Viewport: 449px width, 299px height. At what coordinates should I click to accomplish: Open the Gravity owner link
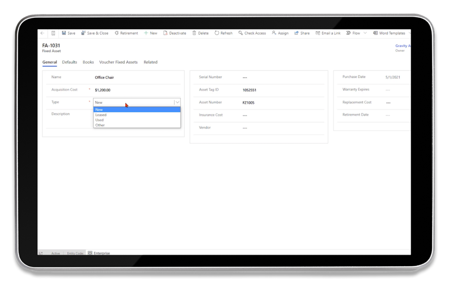(402, 46)
